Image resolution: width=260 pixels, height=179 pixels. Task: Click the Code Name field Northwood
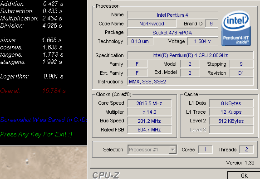pos(152,24)
